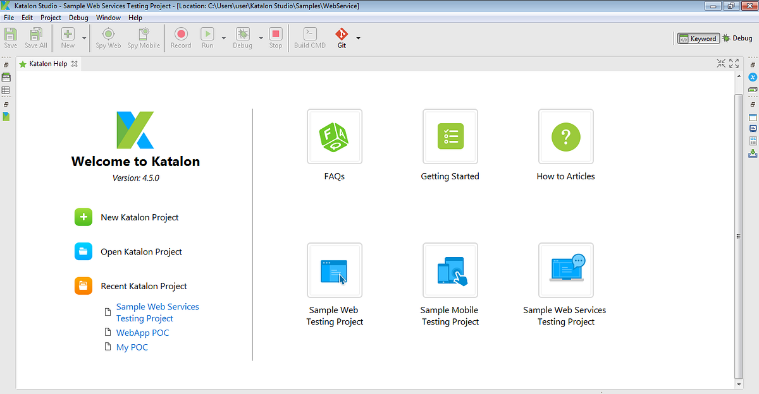Open the New item dropdown arrow
Screen dimensions: 759x394
[x=83, y=38]
